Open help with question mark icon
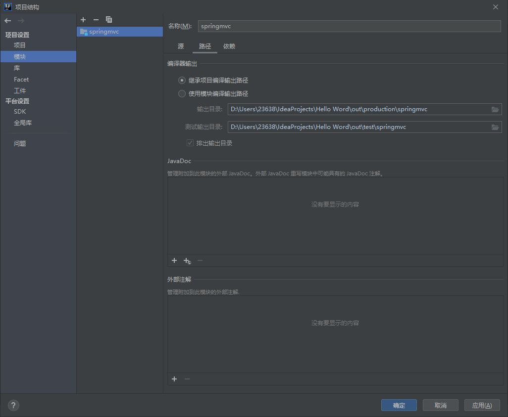The height and width of the screenshot is (417, 508). (x=13, y=405)
